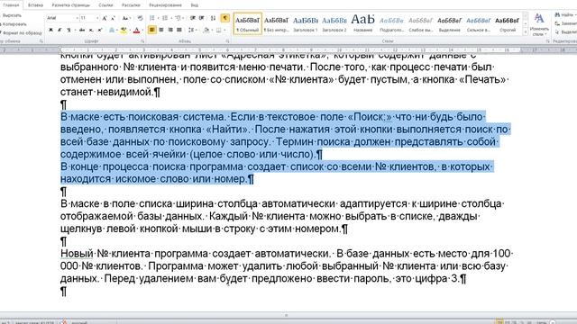Click shrink font size icon
The width and height of the screenshot is (577, 324).
[x=113, y=18]
